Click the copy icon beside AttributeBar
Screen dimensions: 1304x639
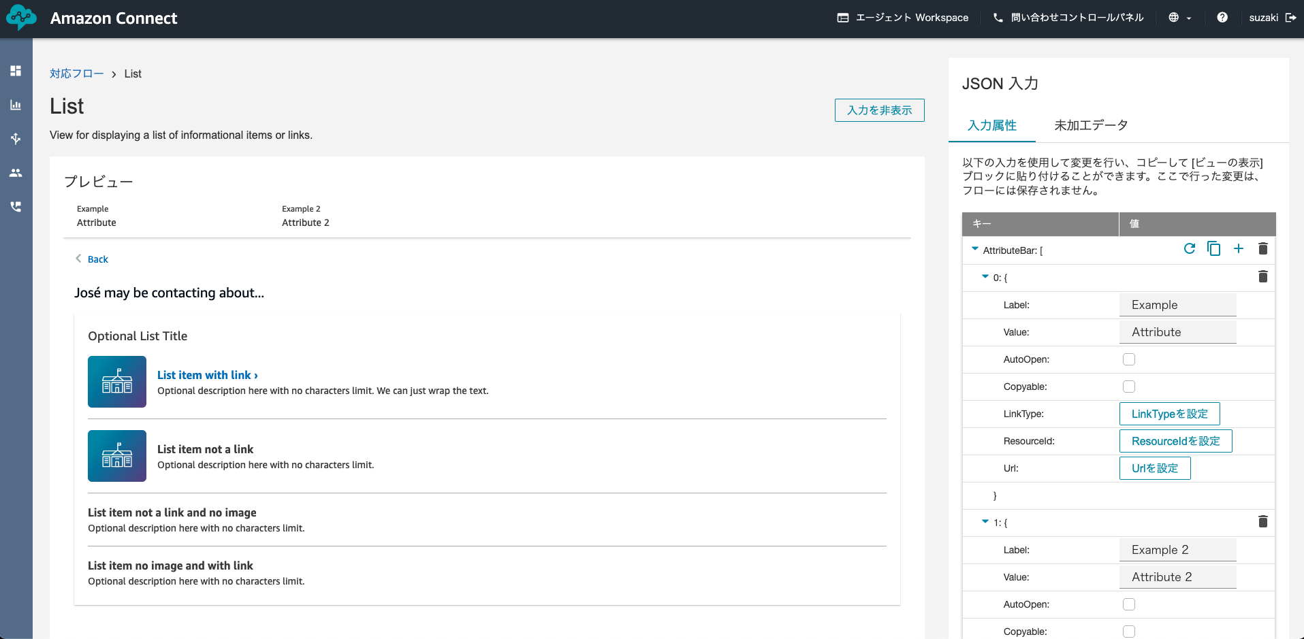1213,249
